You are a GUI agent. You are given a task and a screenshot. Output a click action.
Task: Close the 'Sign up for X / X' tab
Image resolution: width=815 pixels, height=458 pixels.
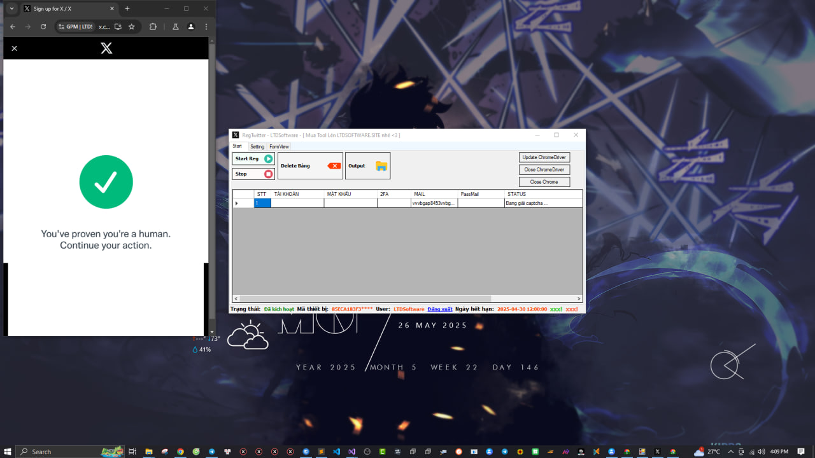[112, 9]
